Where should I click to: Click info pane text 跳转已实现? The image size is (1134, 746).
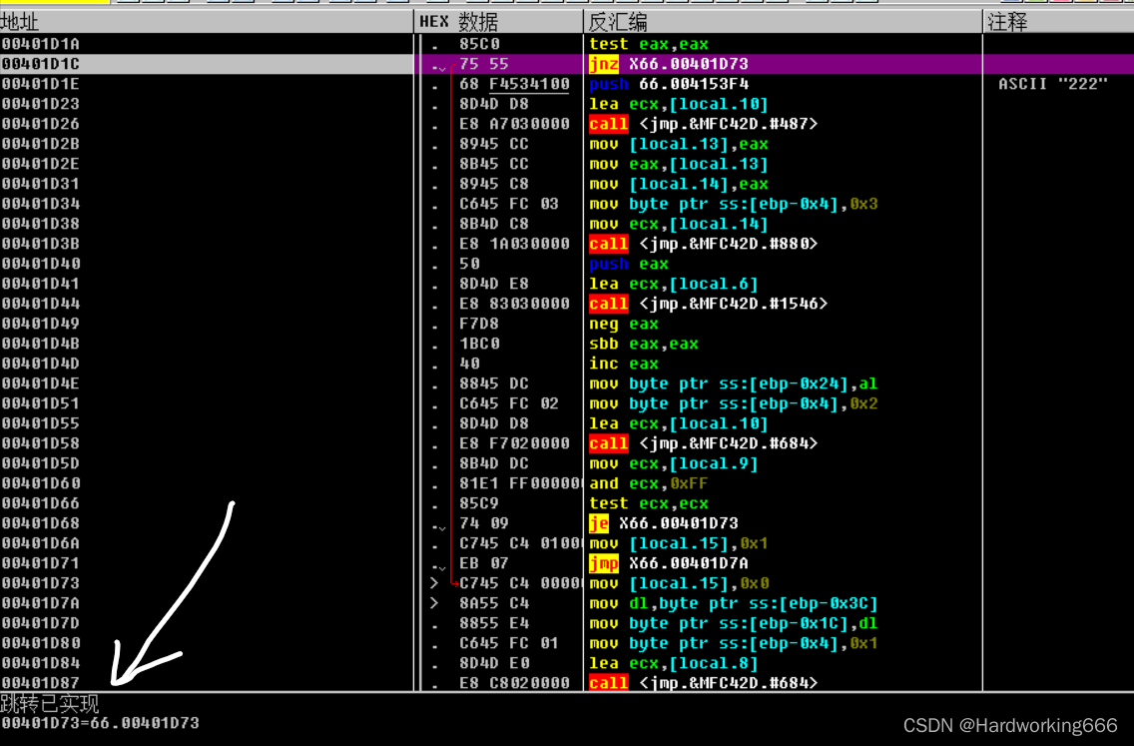point(50,703)
